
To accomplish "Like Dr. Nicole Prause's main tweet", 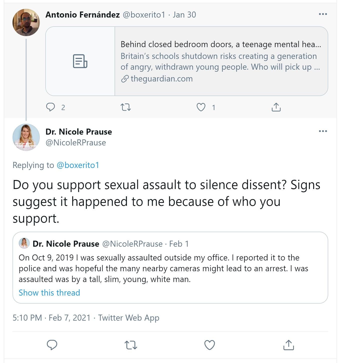I will pyautogui.click(x=210, y=345).
